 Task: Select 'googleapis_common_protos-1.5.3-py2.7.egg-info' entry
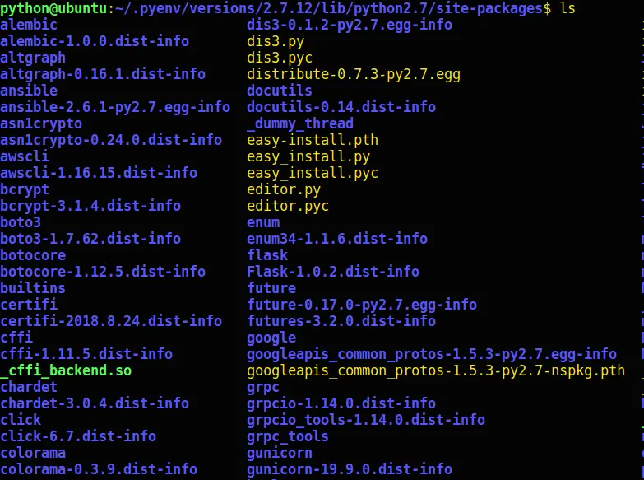[432, 354]
